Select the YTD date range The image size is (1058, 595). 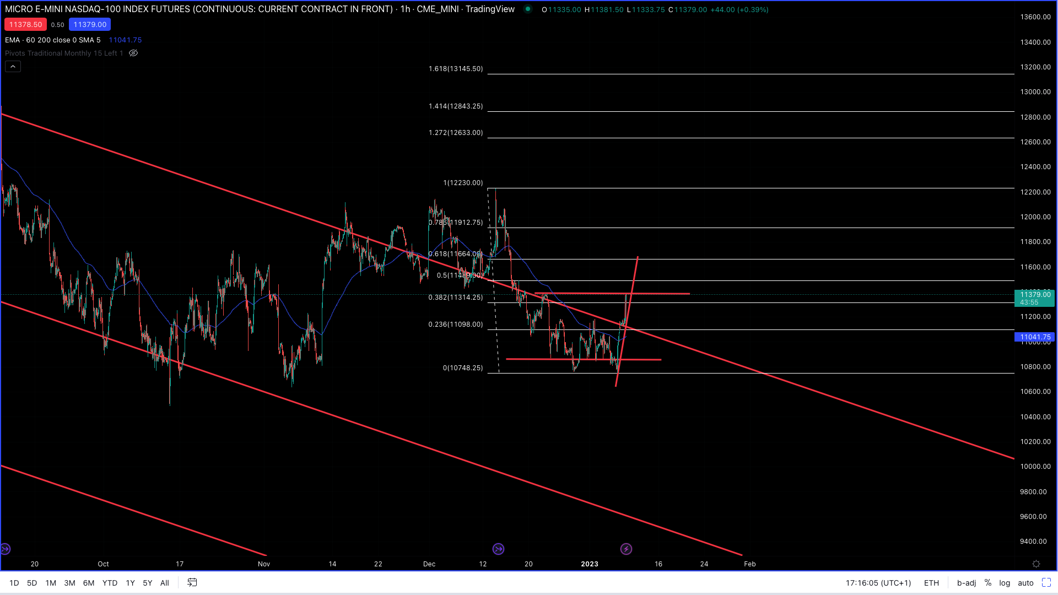[110, 583]
